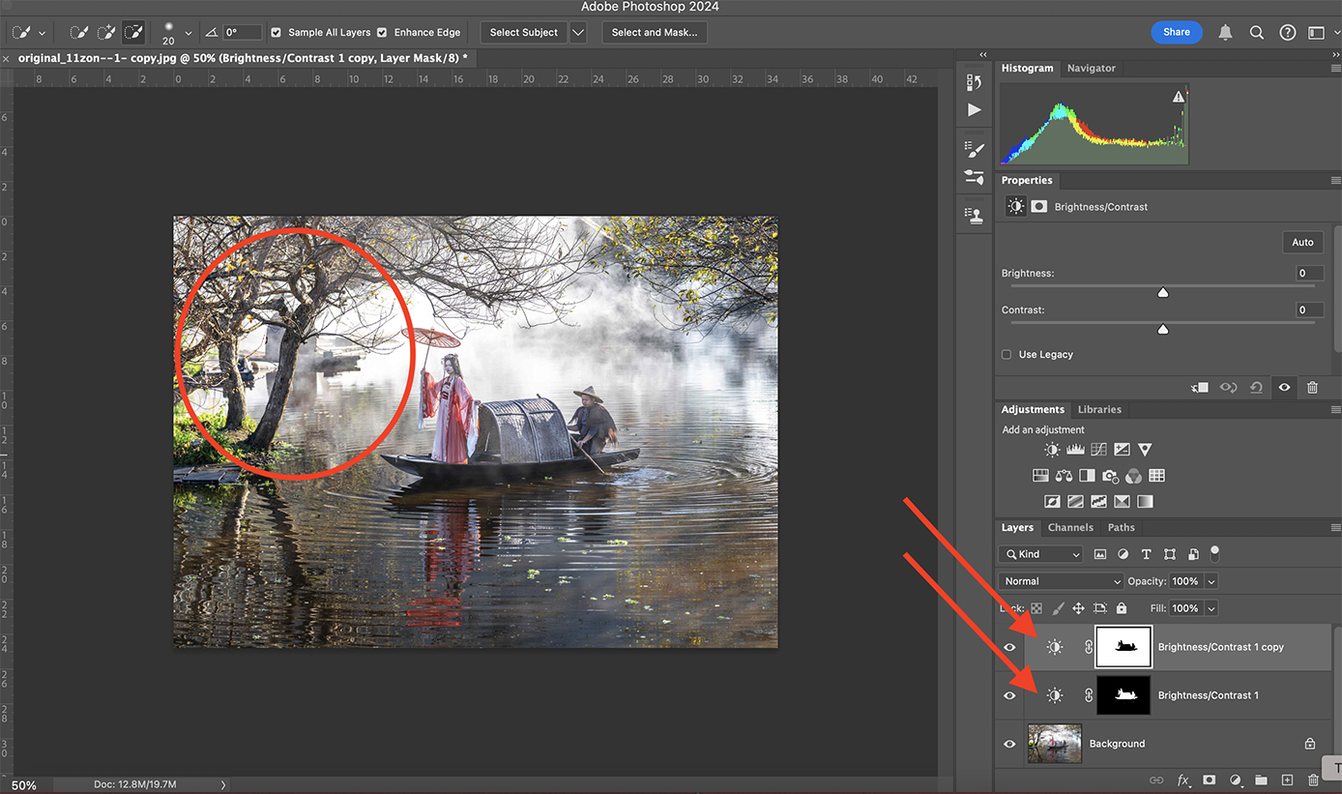The height and width of the screenshot is (794, 1342).
Task: Click the view previous state icon
Action: (1228, 387)
